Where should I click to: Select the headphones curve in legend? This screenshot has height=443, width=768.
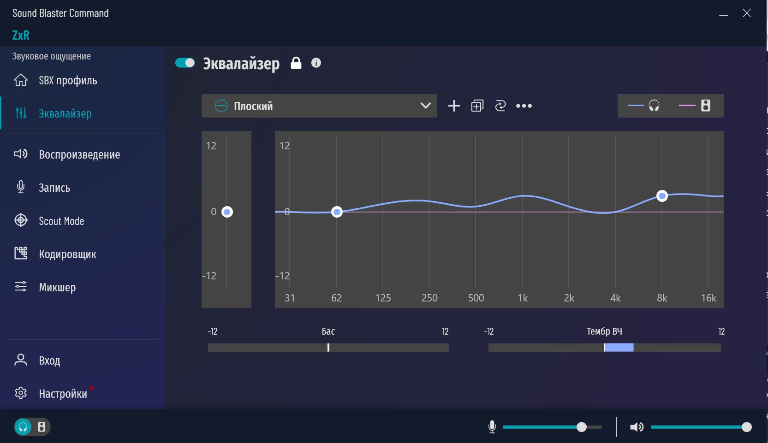point(644,106)
